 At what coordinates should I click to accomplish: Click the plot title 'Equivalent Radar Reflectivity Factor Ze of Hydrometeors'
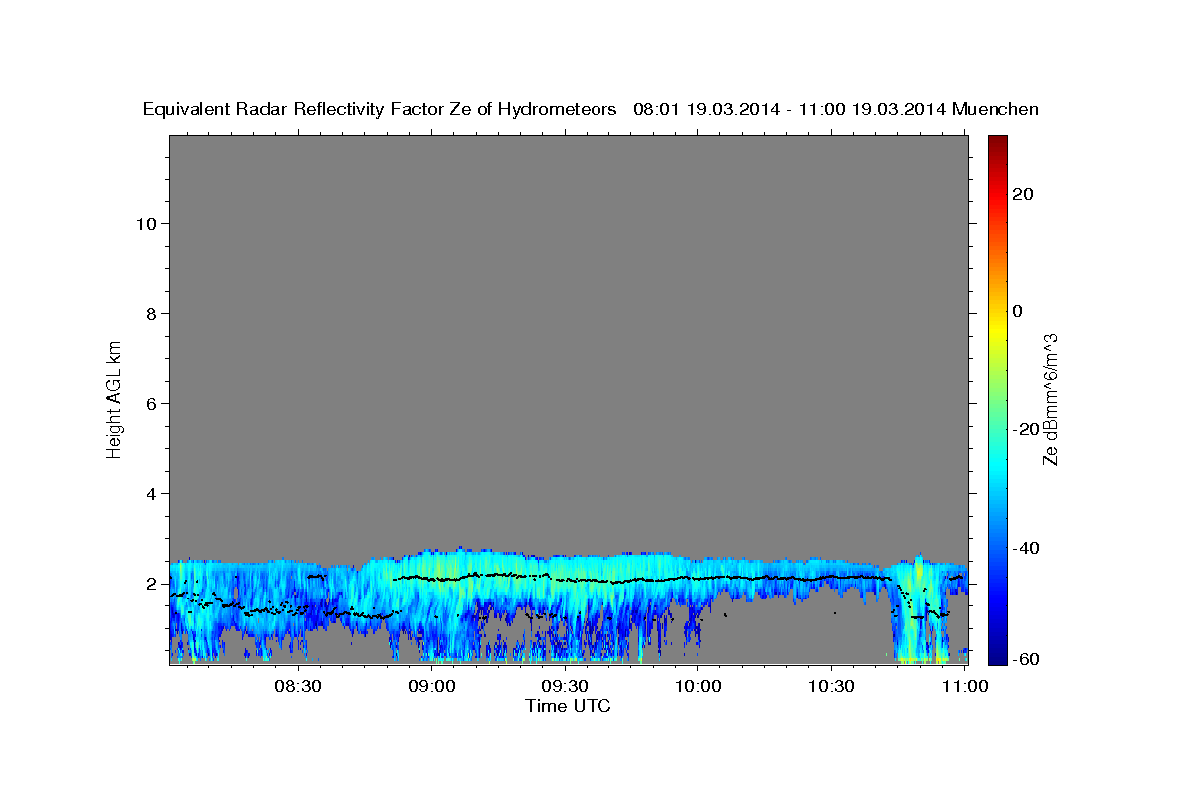tap(380, 109)
